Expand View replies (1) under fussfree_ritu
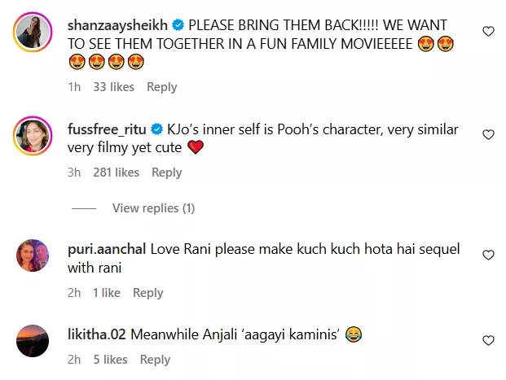 [x=153, y=208]
